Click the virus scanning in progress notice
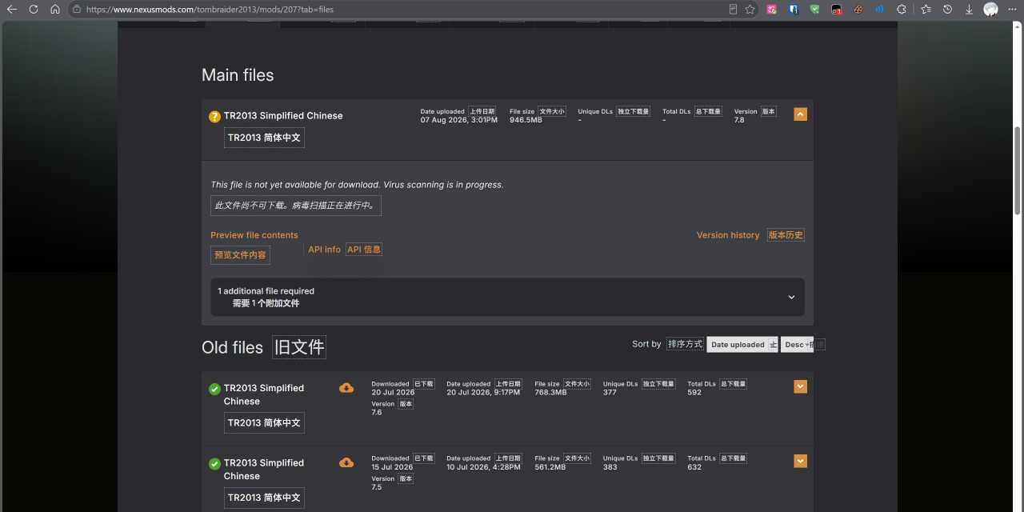The height and width of the screenshot is (512, 1024). (357, 185)
